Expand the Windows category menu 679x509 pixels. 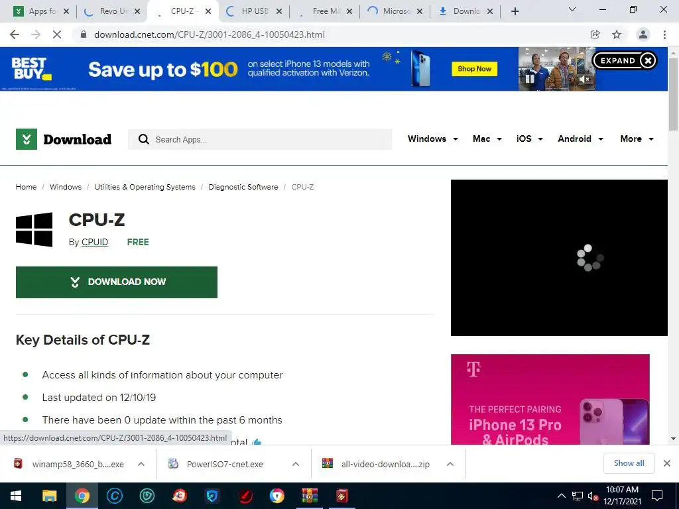(432, 139)
